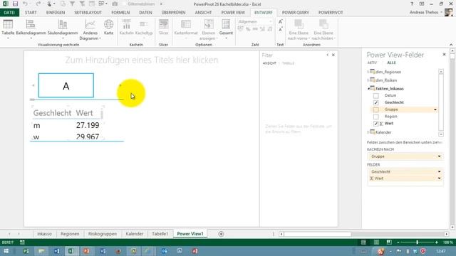Select tile A in the tile strip
This screenshot has width=456, height=256.
[66, 85]
